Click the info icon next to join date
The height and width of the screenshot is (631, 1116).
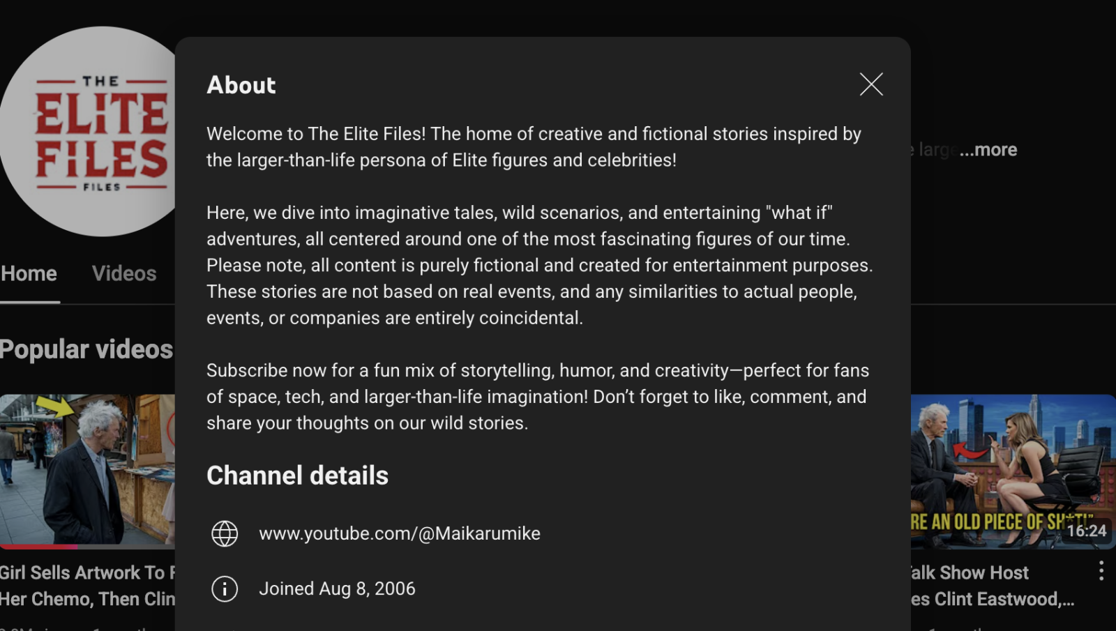point(225,589)
